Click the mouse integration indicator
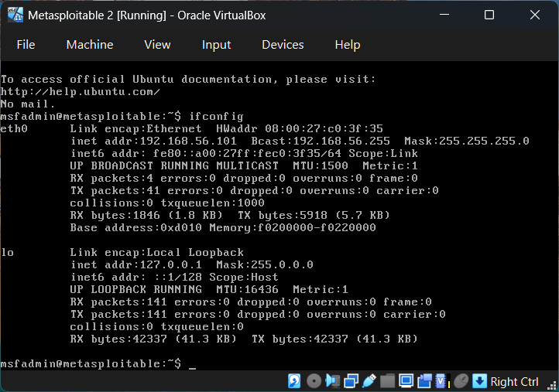 coord(461,381)
